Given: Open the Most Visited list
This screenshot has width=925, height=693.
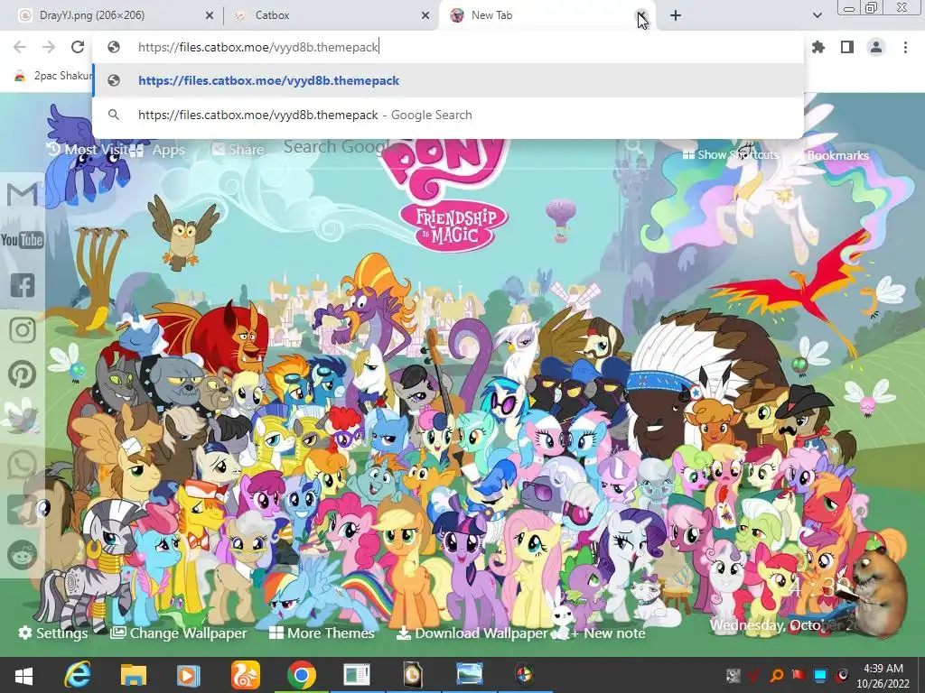Looking at the screenshot, I should pos(89,150).
